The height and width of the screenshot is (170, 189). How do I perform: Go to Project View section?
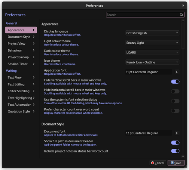point(21,44)
